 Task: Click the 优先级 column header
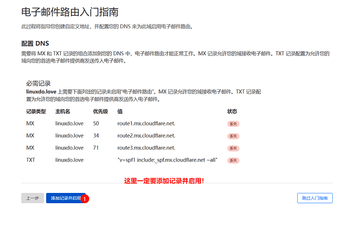click(x=100, y=111)
